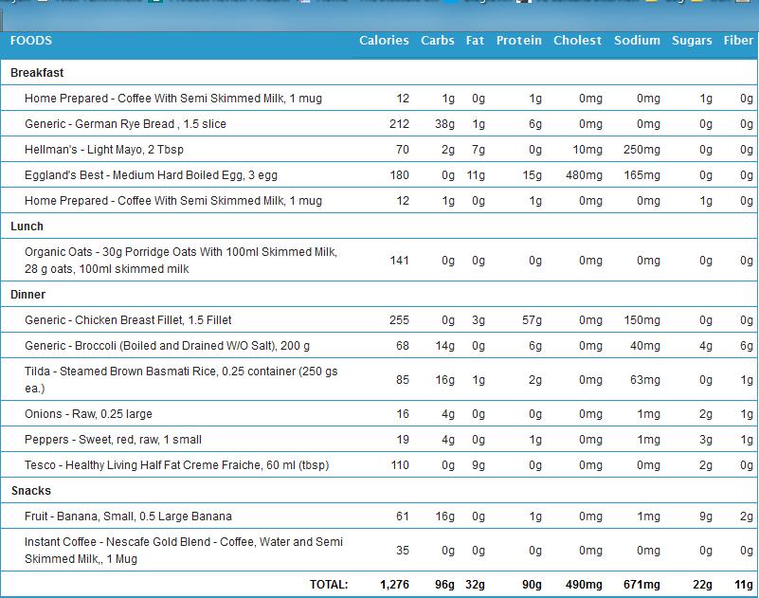Click the 9g sugars value for Banana
This screenshot has width=759, height=598.
tap(706, 516)
